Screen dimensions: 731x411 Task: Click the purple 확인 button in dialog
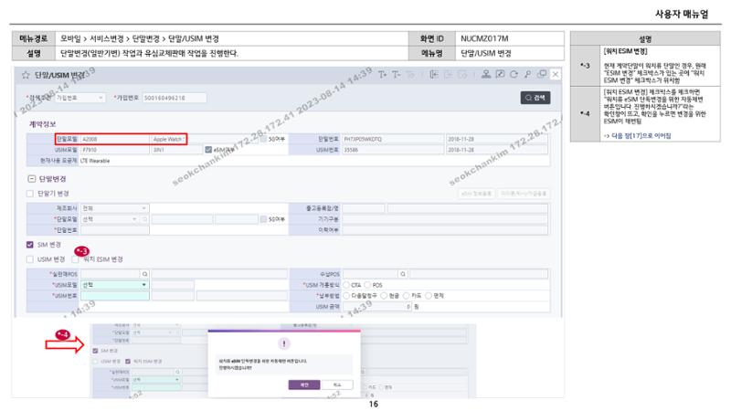pyautogui.click(x=304, y=385)
